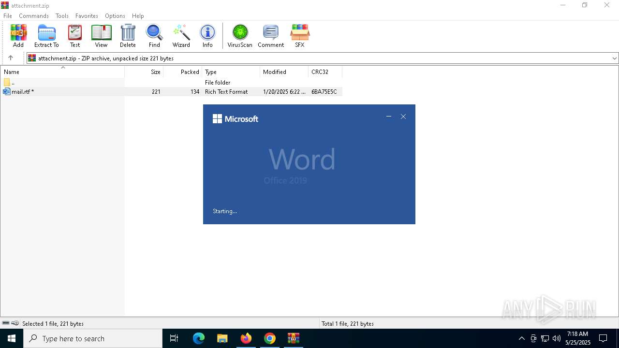Open the Favorites menu
This screenshot has height=348, width=619.
(87, 16)
